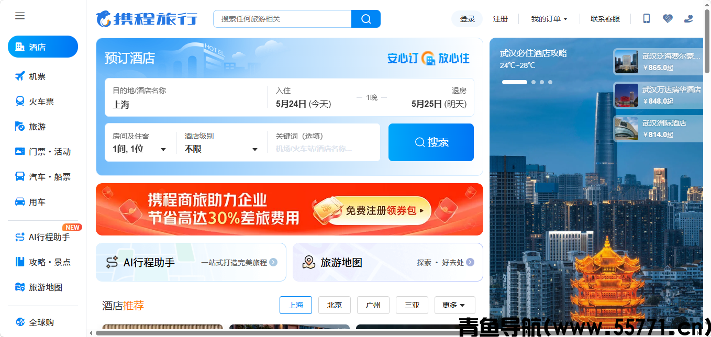Click the icon beside 旅游

click(x=20, y=127)
